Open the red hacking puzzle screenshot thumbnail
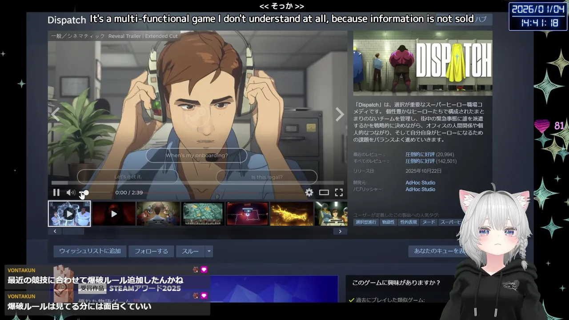This screenshot has width=569, height=320. tap(247, 214)
